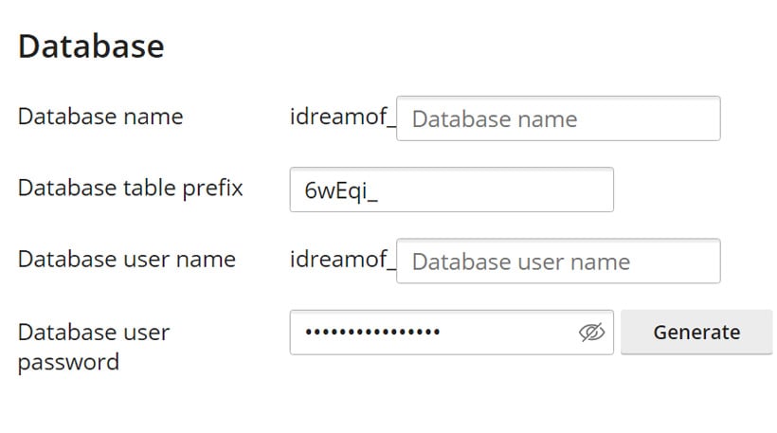
Task: Click the 'Database' section heading
Action: [91, 46]
